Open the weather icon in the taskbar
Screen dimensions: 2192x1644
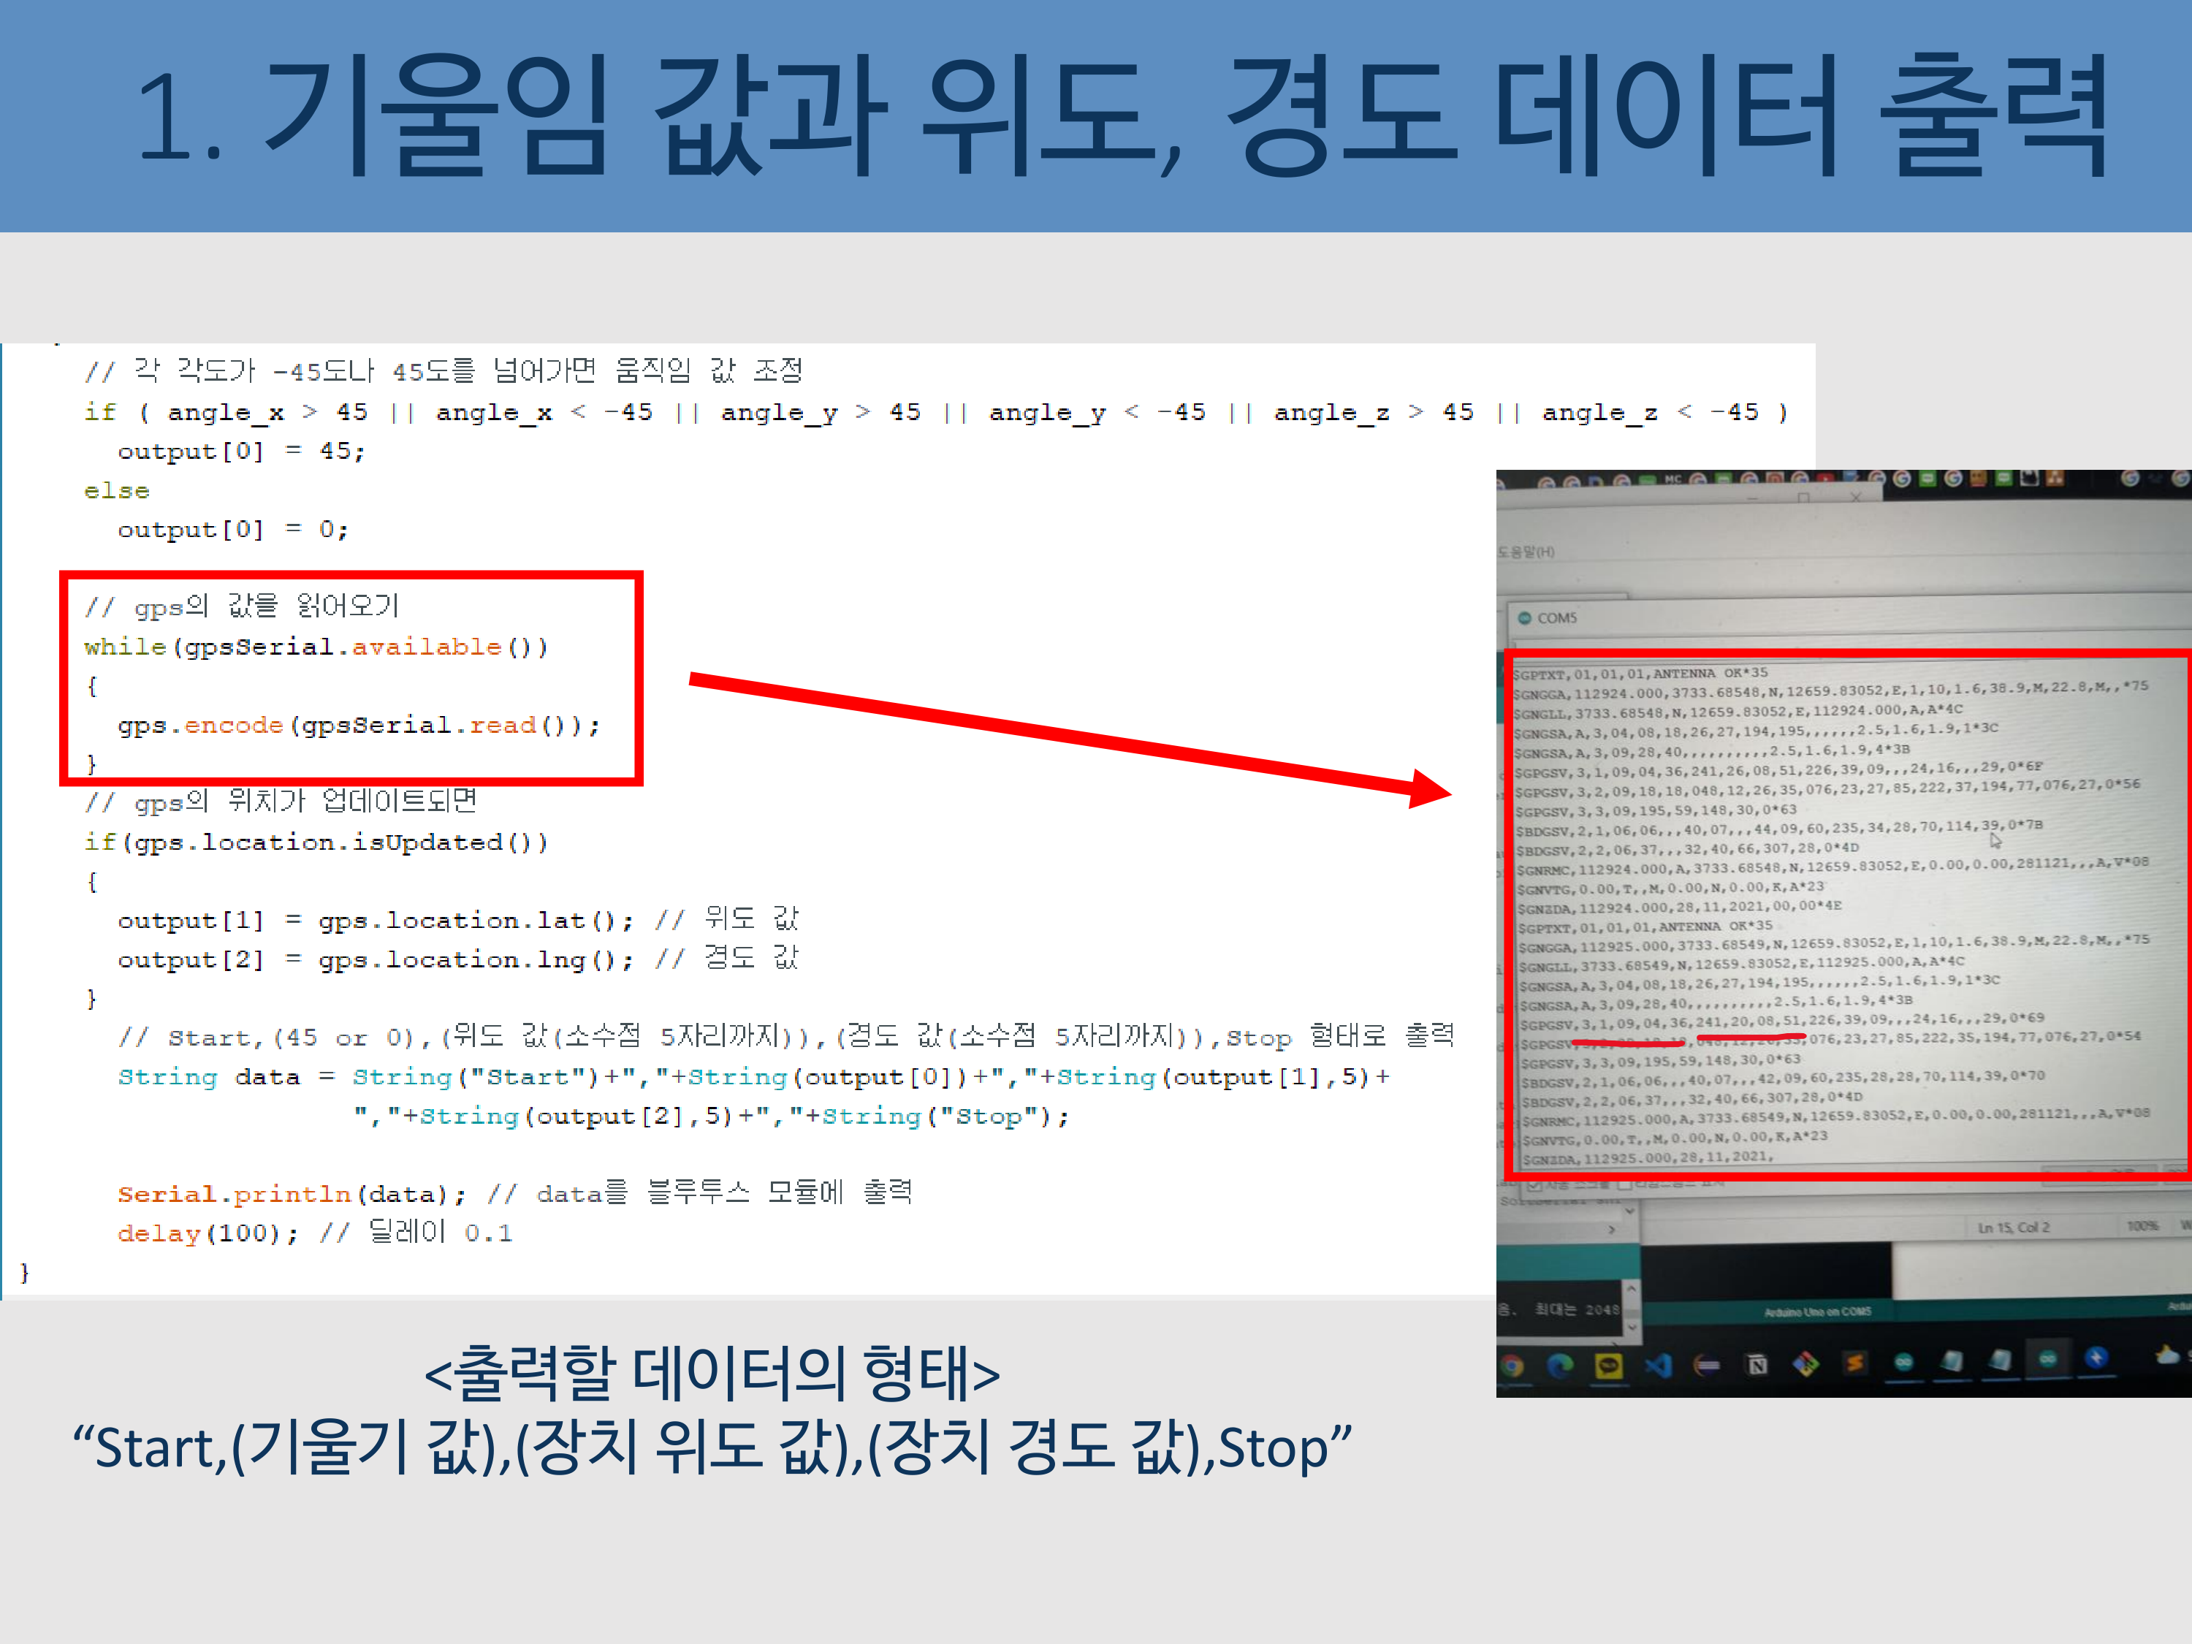2166,1355
